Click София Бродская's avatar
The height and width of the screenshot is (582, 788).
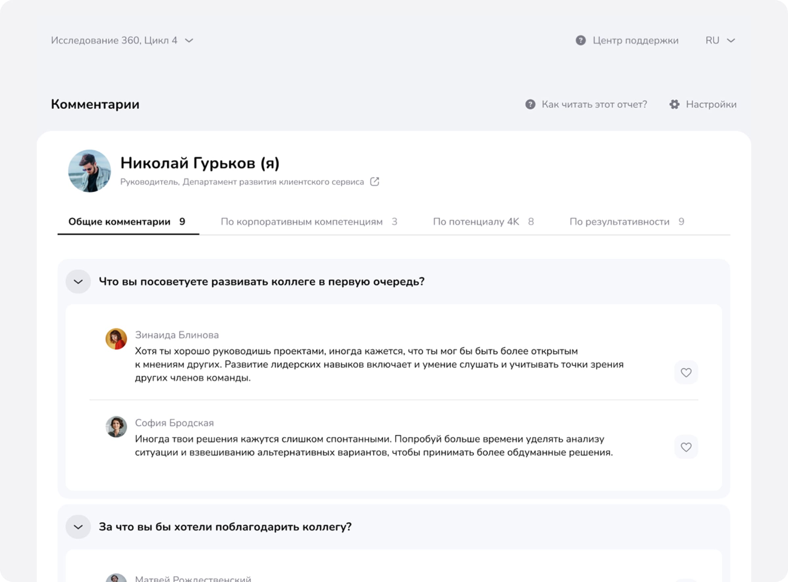click(116, 427)
